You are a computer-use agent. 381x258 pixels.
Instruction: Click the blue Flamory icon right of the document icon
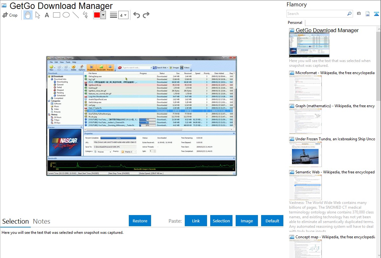376,14
